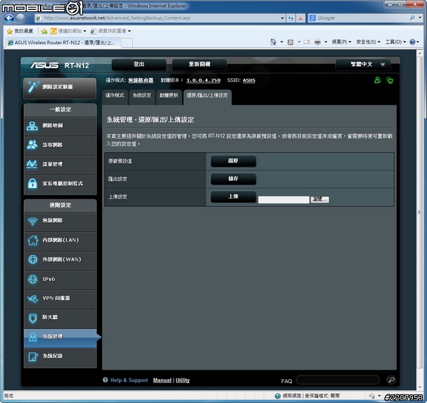
Task: Click the Reboot button
Action: click(199, 65)
